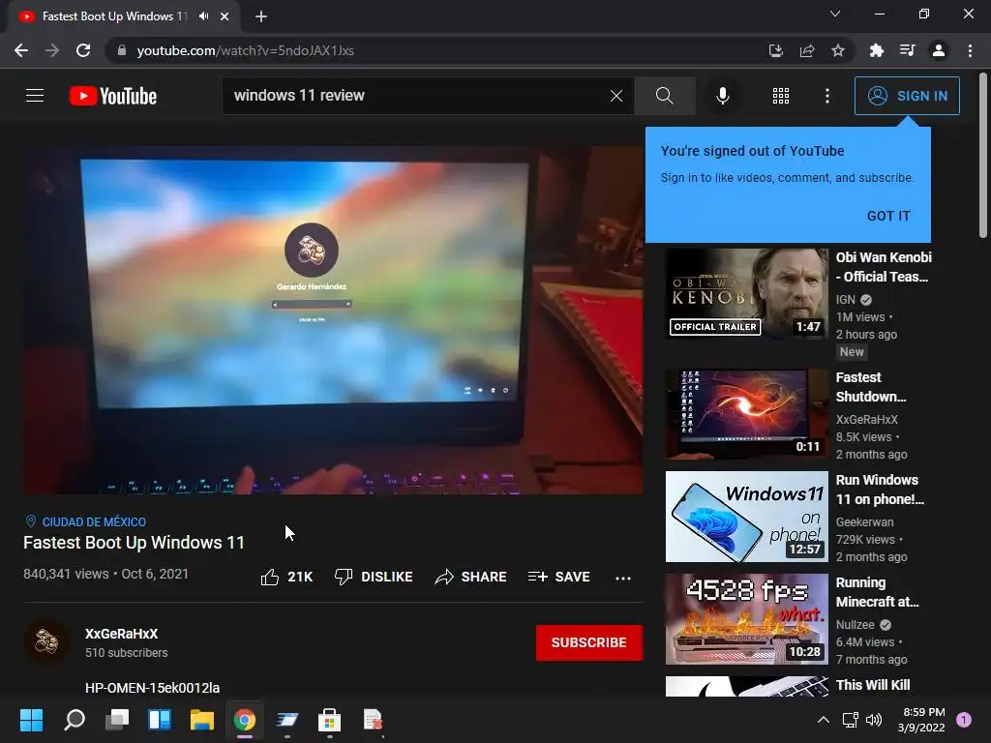The image size is (991, 743).
Task: Subscribe to XxGeRaHxX channel
Action: click(589, 642)
